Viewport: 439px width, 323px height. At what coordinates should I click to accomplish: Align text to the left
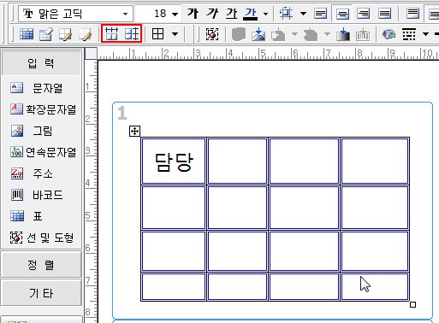click(x=320, y=14)
